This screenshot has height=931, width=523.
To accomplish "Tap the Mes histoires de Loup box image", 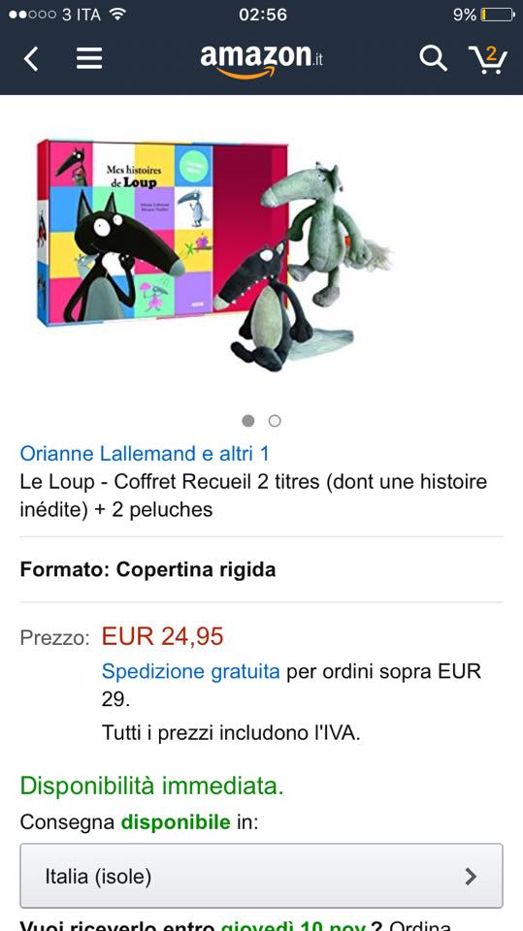I will point(162,232).
